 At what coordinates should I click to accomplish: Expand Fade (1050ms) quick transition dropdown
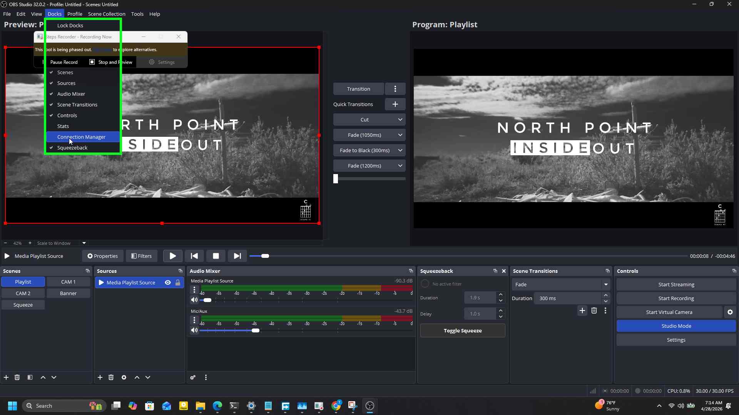click(x=400, y=135)
